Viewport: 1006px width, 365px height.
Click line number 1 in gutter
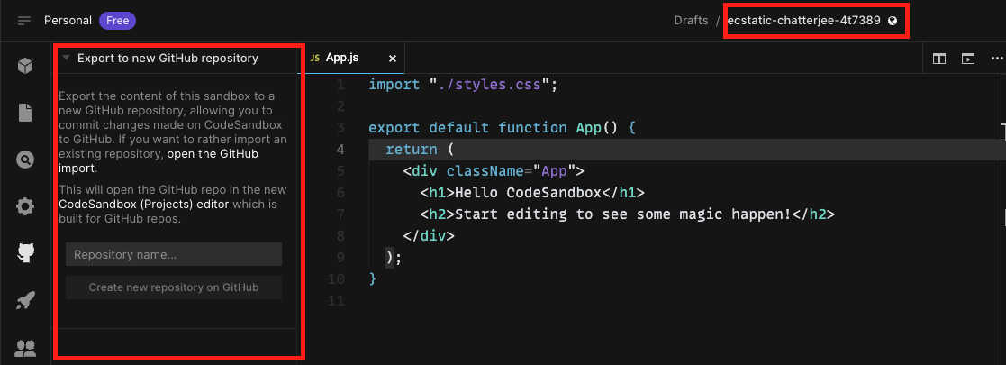[340, 84]
